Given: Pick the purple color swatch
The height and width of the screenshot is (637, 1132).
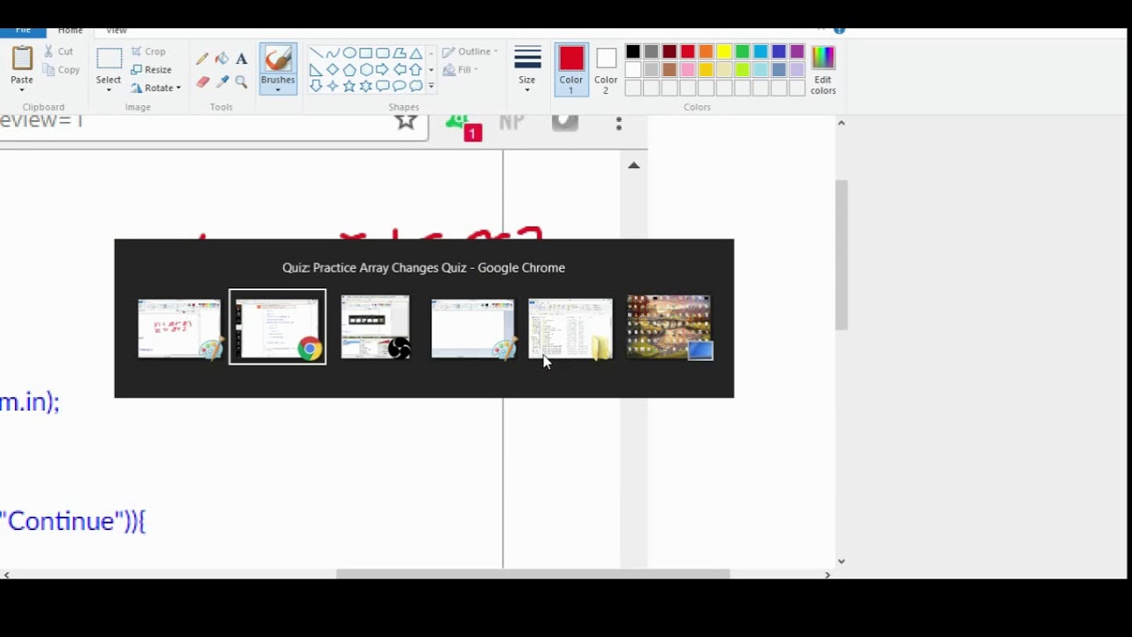Looking at the screenshot, I should 798,52.
